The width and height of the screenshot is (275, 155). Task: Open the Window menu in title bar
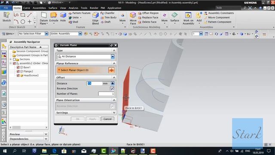point(55,3)
